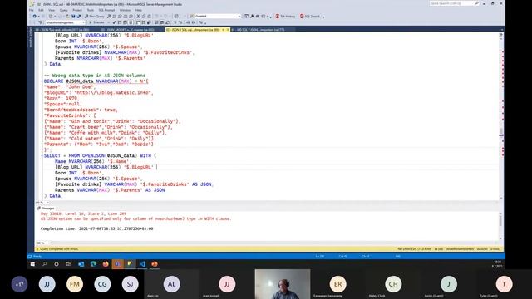This screenshot has height=299, width=532.
Task: Open the solution configurations combo box
Action: [x=218, y=17]
